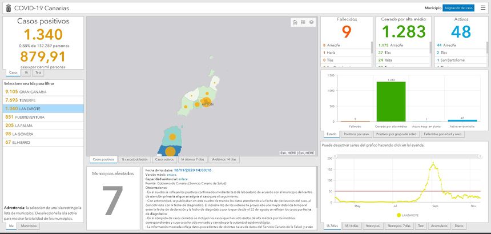The height and width of the screenshot is (234, 491).
Task: Switch to the Test tab under Casos positivos
Action: point(38,72)
